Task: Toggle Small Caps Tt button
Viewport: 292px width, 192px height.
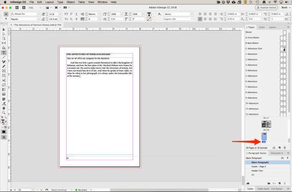Action: click(66, 19)
